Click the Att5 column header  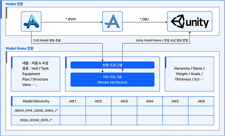(175, 101)
